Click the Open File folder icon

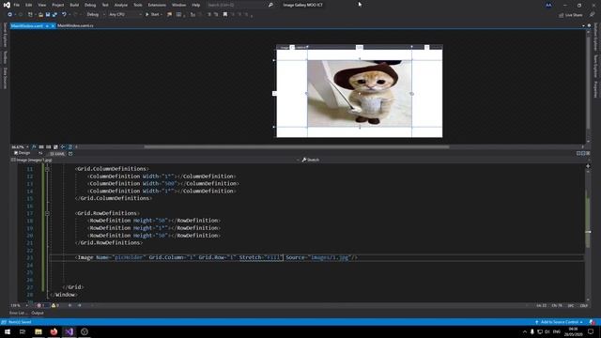point(40,15)
